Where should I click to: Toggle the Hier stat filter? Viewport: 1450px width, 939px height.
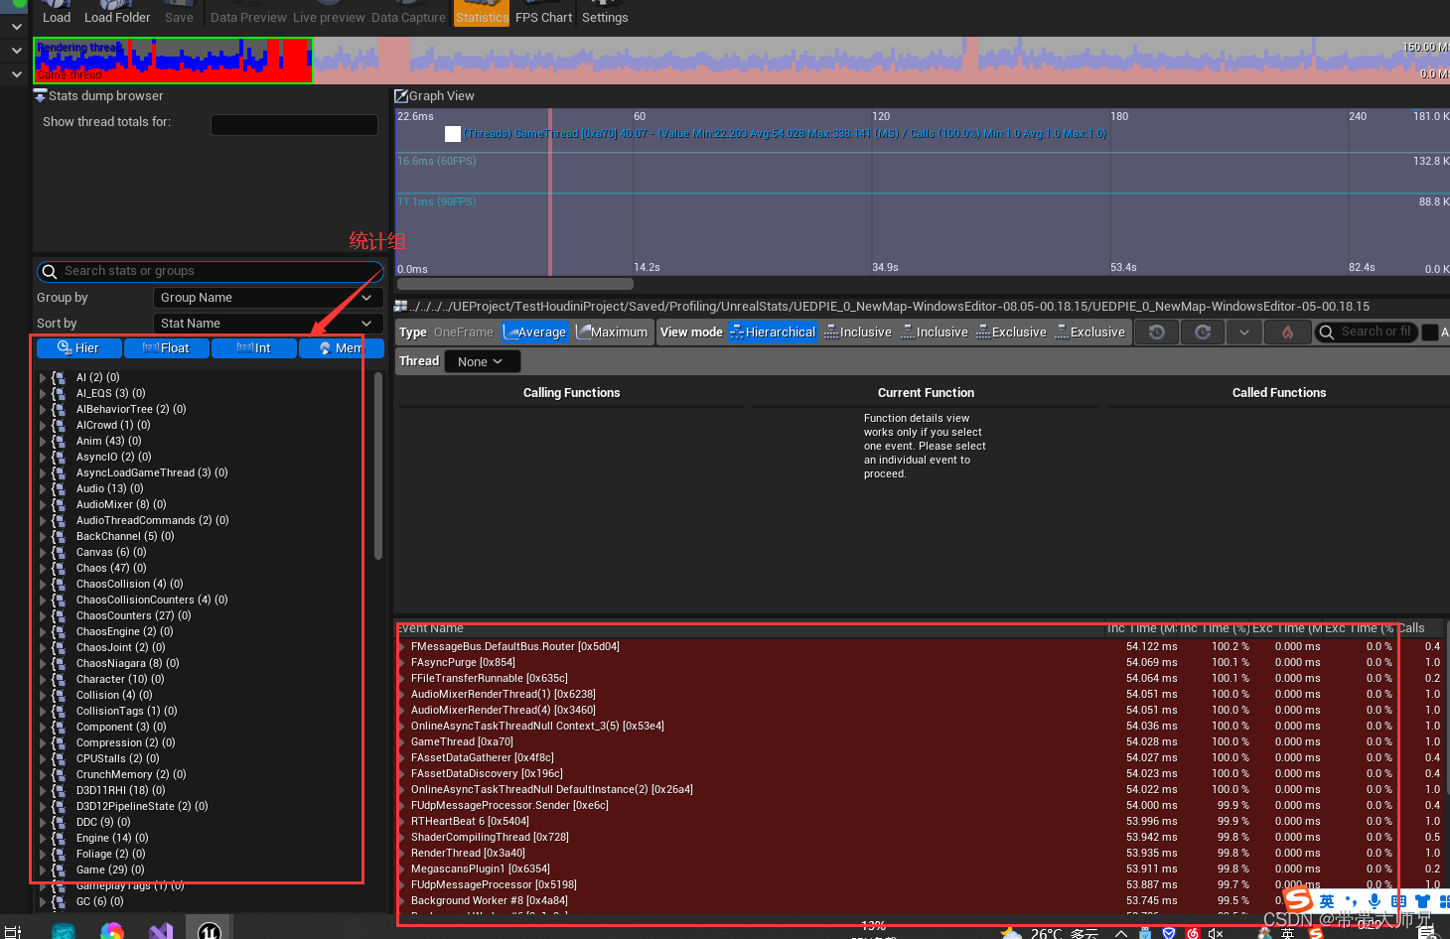pos(78,348)
